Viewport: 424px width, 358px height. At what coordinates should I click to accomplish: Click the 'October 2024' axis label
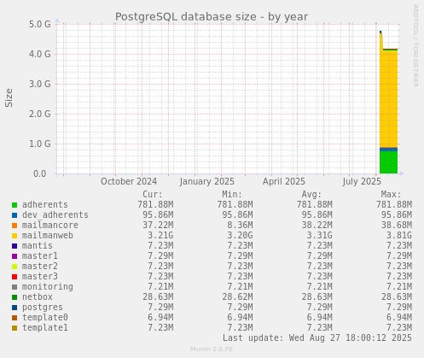tap(129, 182)
